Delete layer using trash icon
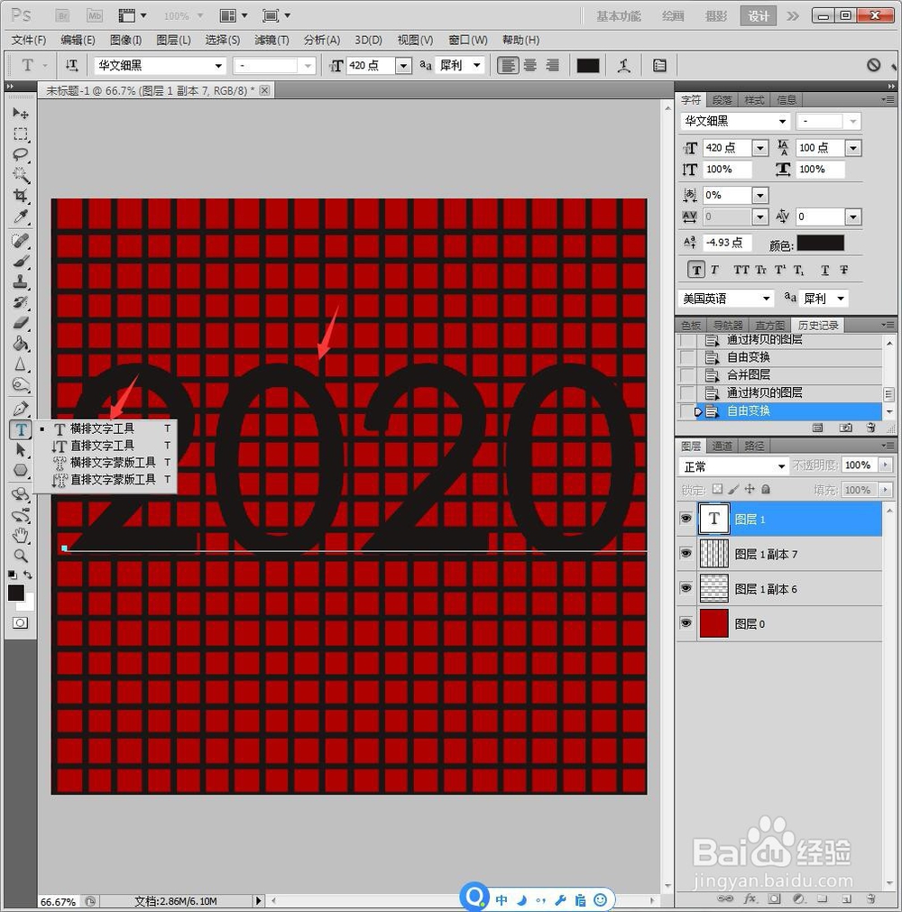902x912 pixels. [x=870, y=898]
